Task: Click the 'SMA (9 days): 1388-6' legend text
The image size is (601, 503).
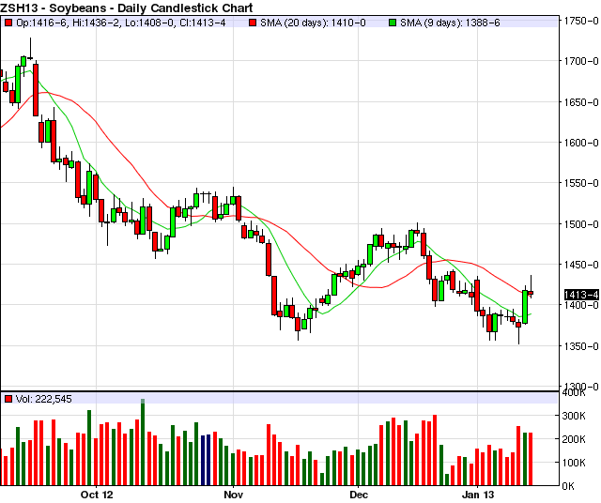Action: [450, 23]
